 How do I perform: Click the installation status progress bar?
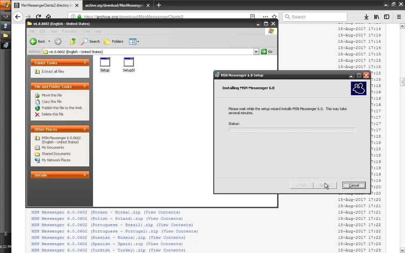click(292, 130)
